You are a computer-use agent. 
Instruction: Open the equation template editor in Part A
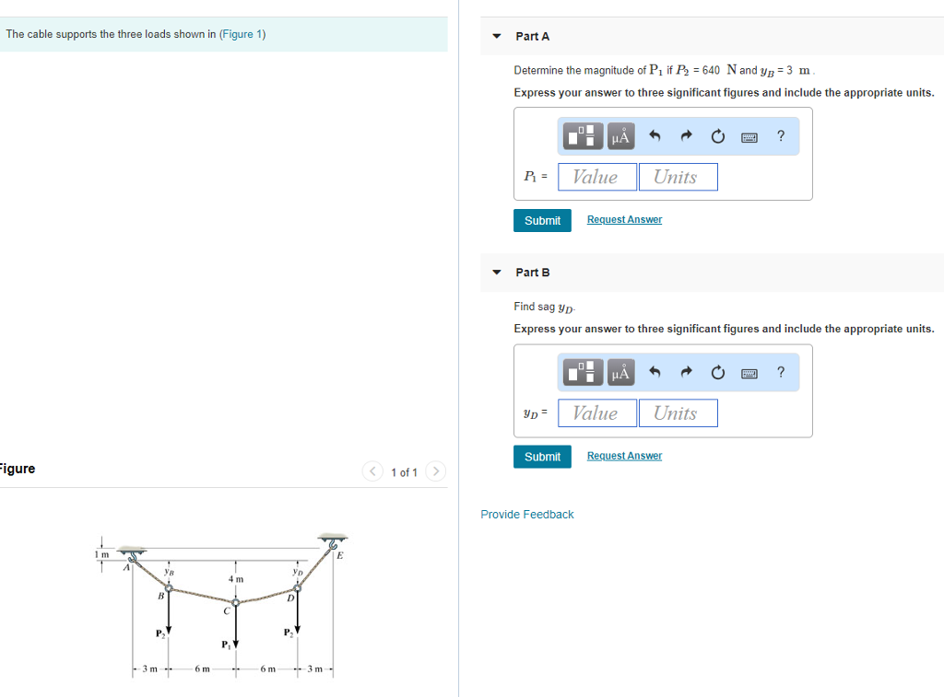coord(582,135)
